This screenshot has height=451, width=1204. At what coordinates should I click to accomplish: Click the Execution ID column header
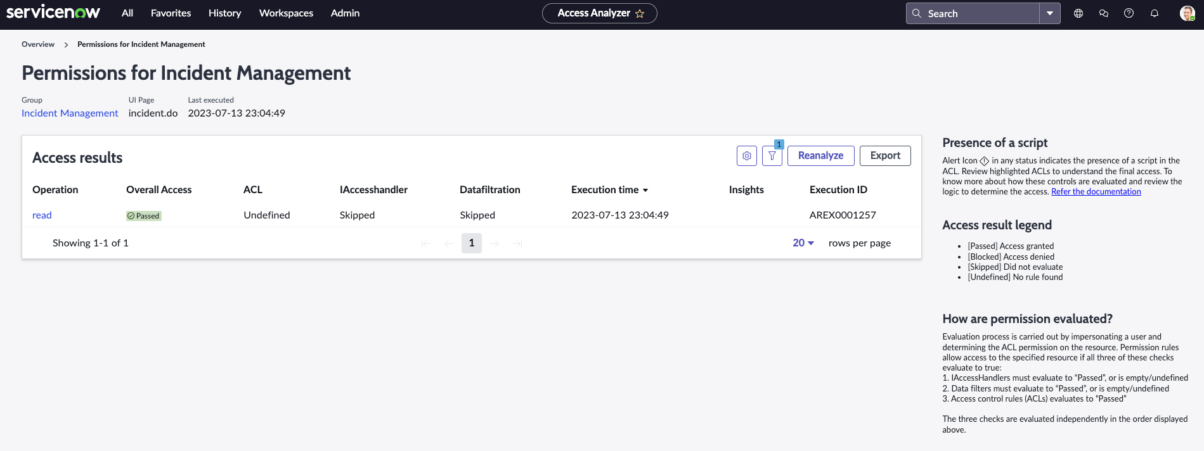pyautogui.click(x=838, y=189)
